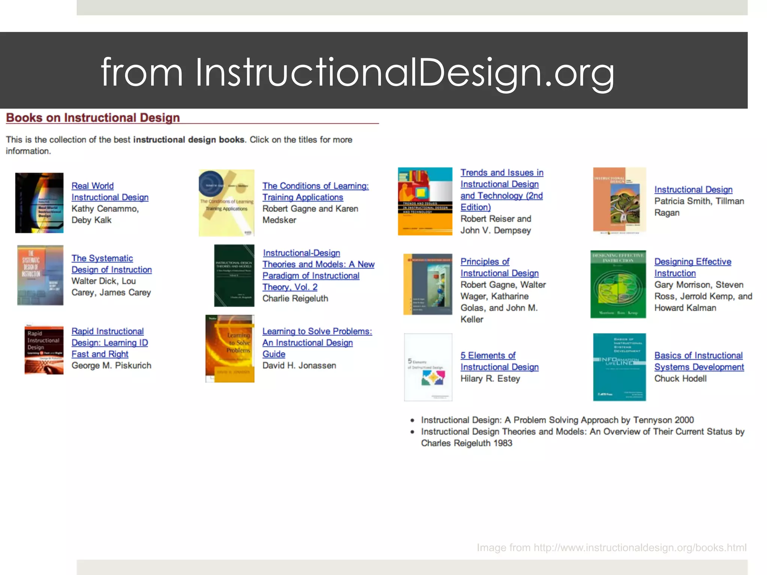
Task: Click the Rapid Instructional Design book cover
Action: coord(44,350)
